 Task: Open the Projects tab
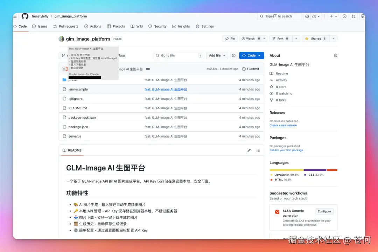(116, 26)
